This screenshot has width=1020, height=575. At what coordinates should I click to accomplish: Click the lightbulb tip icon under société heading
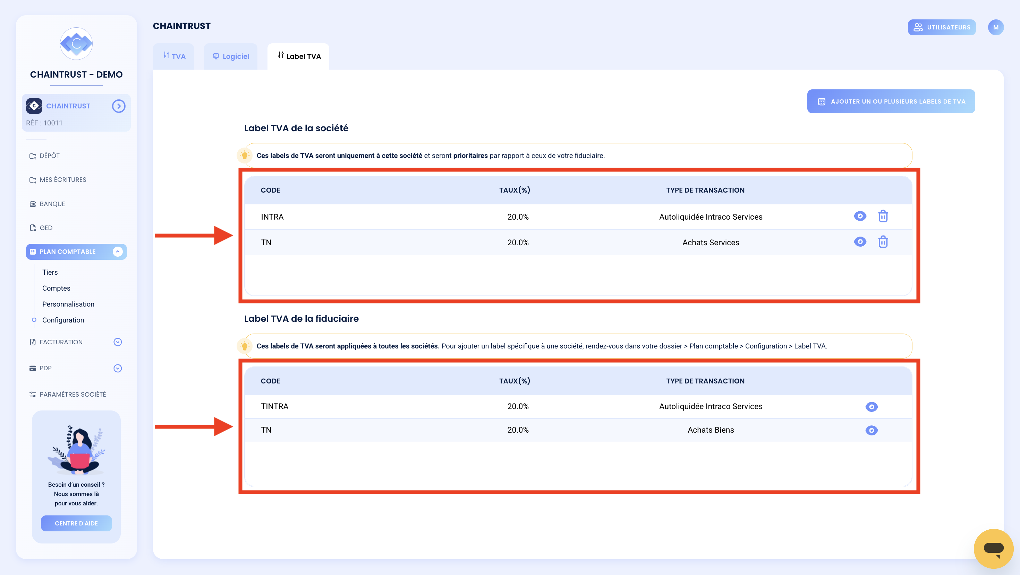point(245,156)
